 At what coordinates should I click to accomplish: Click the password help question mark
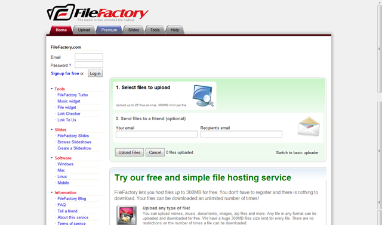70,65
